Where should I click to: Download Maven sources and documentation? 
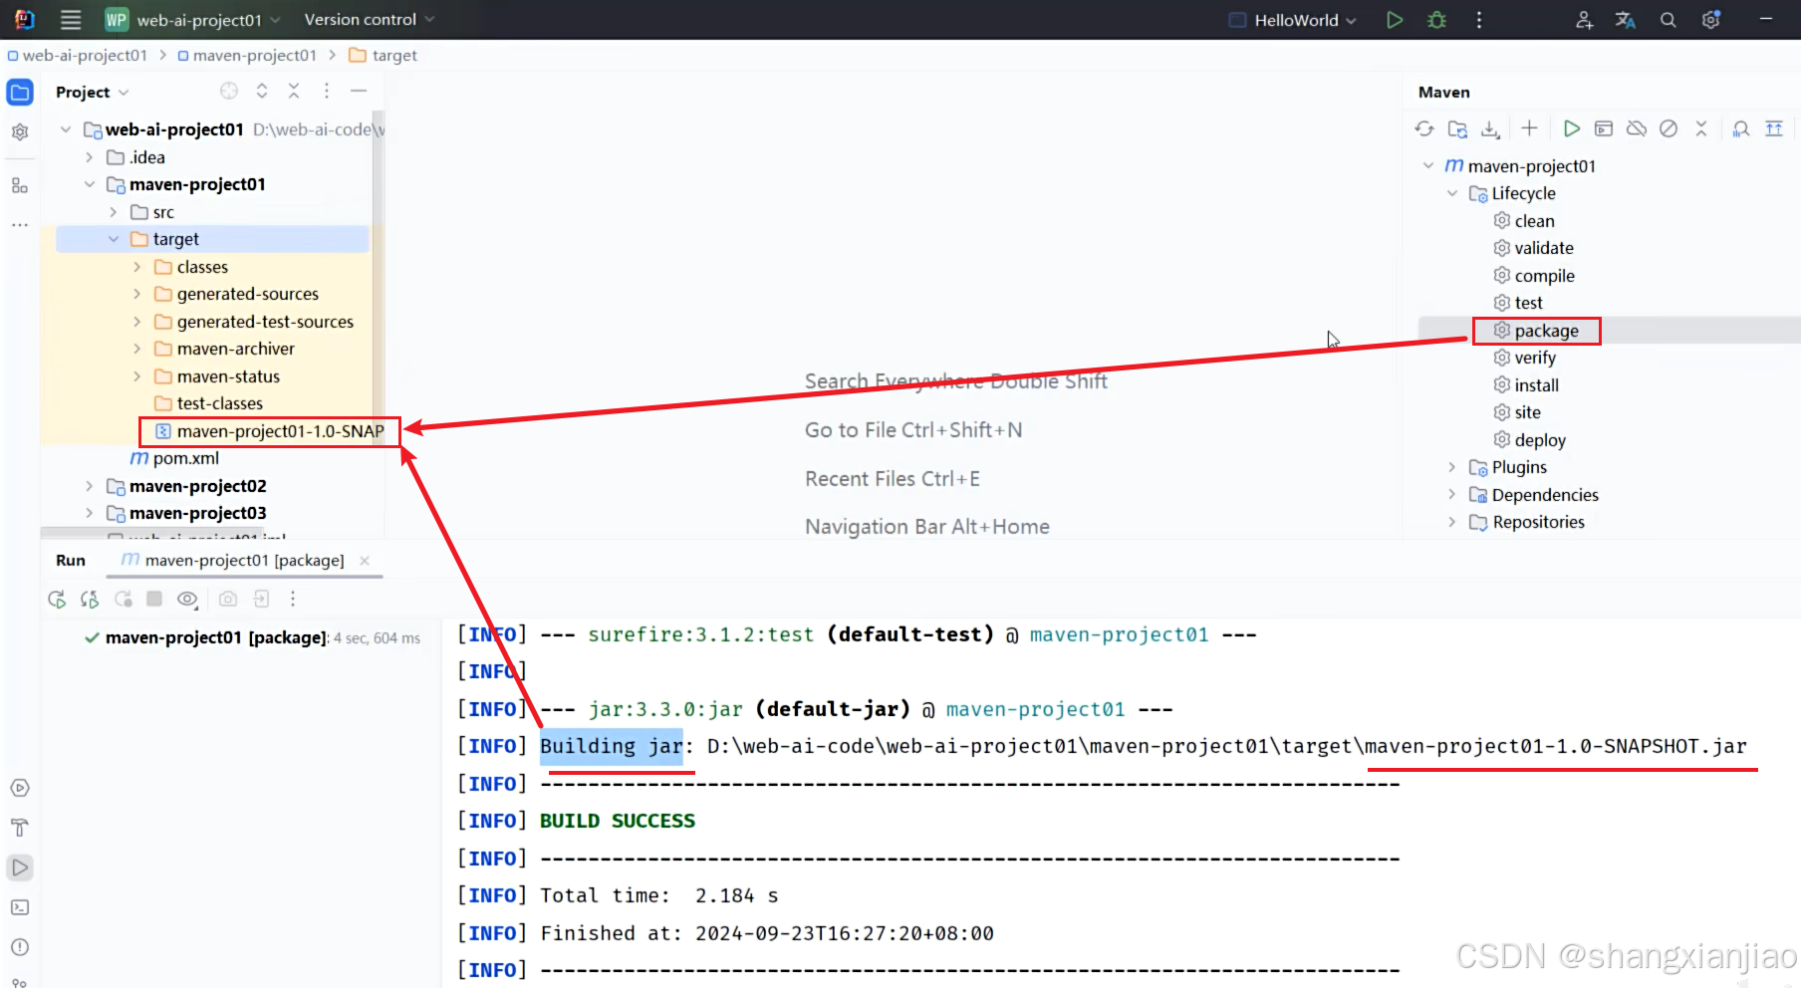coord(1490,128)
